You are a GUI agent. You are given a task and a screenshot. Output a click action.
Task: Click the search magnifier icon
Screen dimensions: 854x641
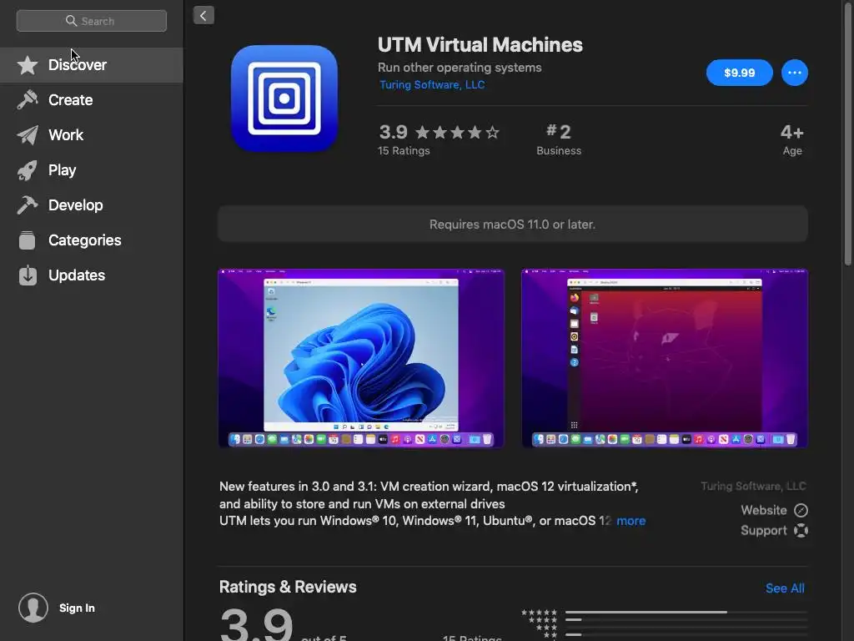(x=71, y=21)
